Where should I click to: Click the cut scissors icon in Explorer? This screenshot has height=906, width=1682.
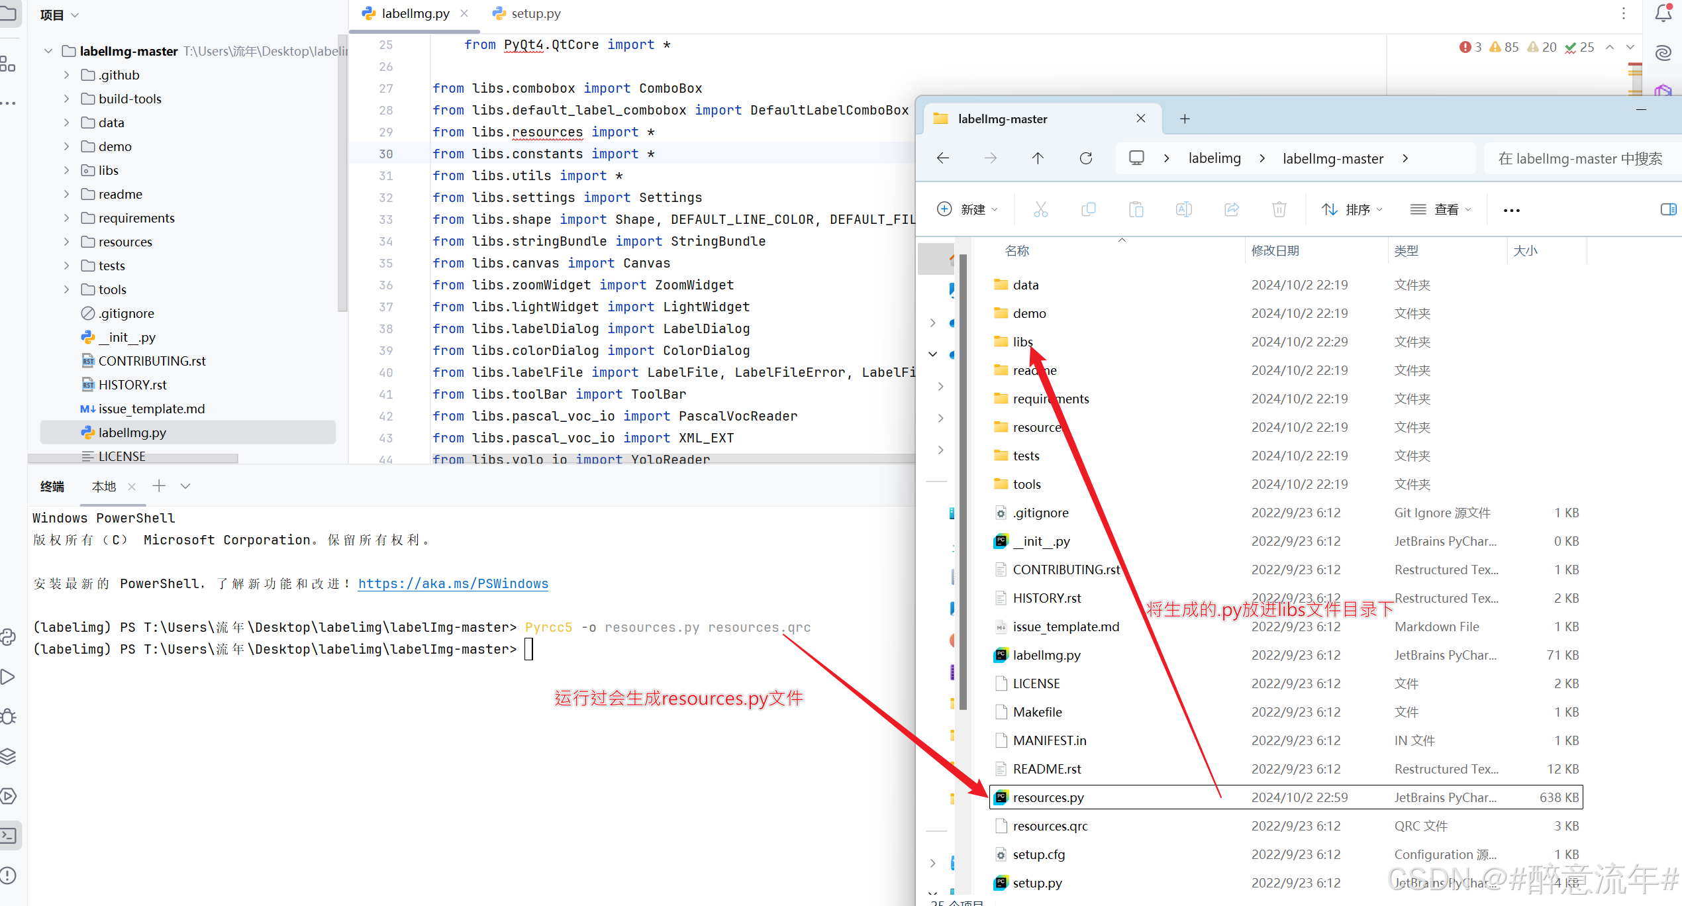(1040, 210)
